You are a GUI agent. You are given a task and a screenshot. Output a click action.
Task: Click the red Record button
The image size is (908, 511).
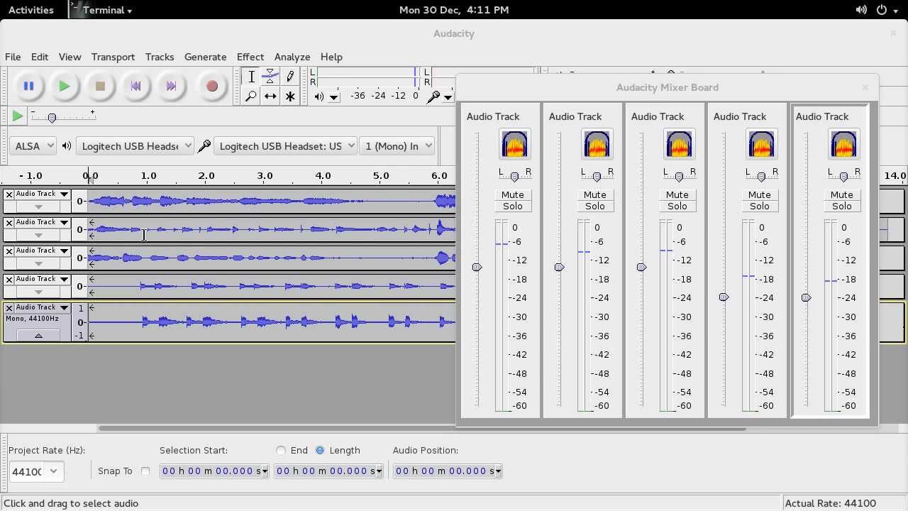[211, 86]
